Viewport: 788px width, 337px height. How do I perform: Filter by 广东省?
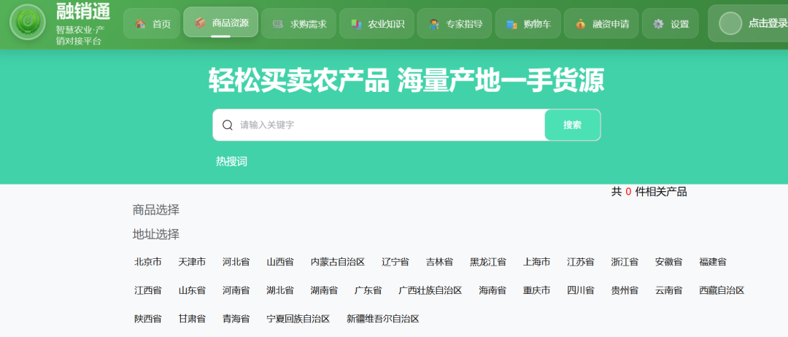pyautogui.click(x=368, y=290)
